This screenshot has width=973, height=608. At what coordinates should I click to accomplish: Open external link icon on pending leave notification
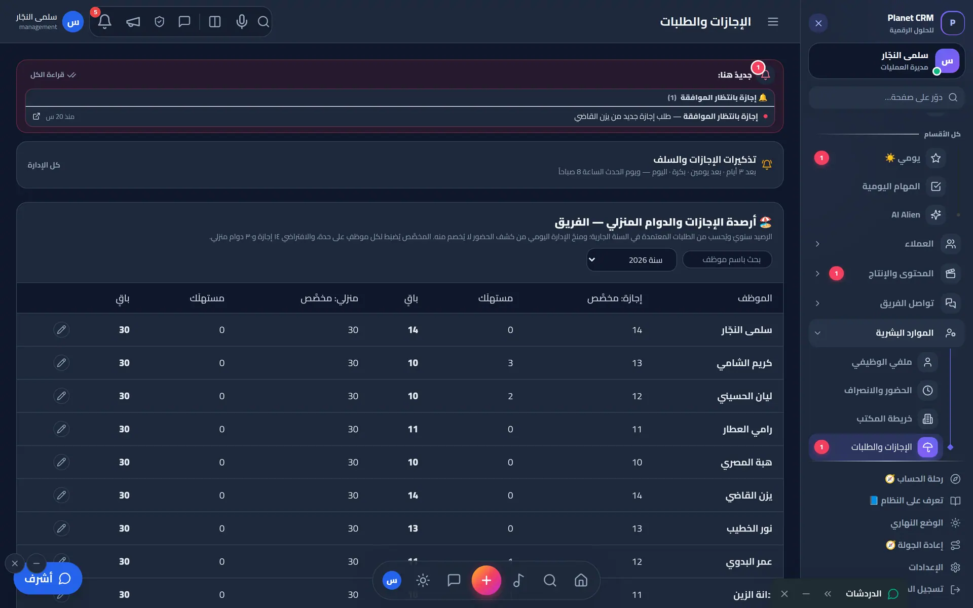pos(36,117)
